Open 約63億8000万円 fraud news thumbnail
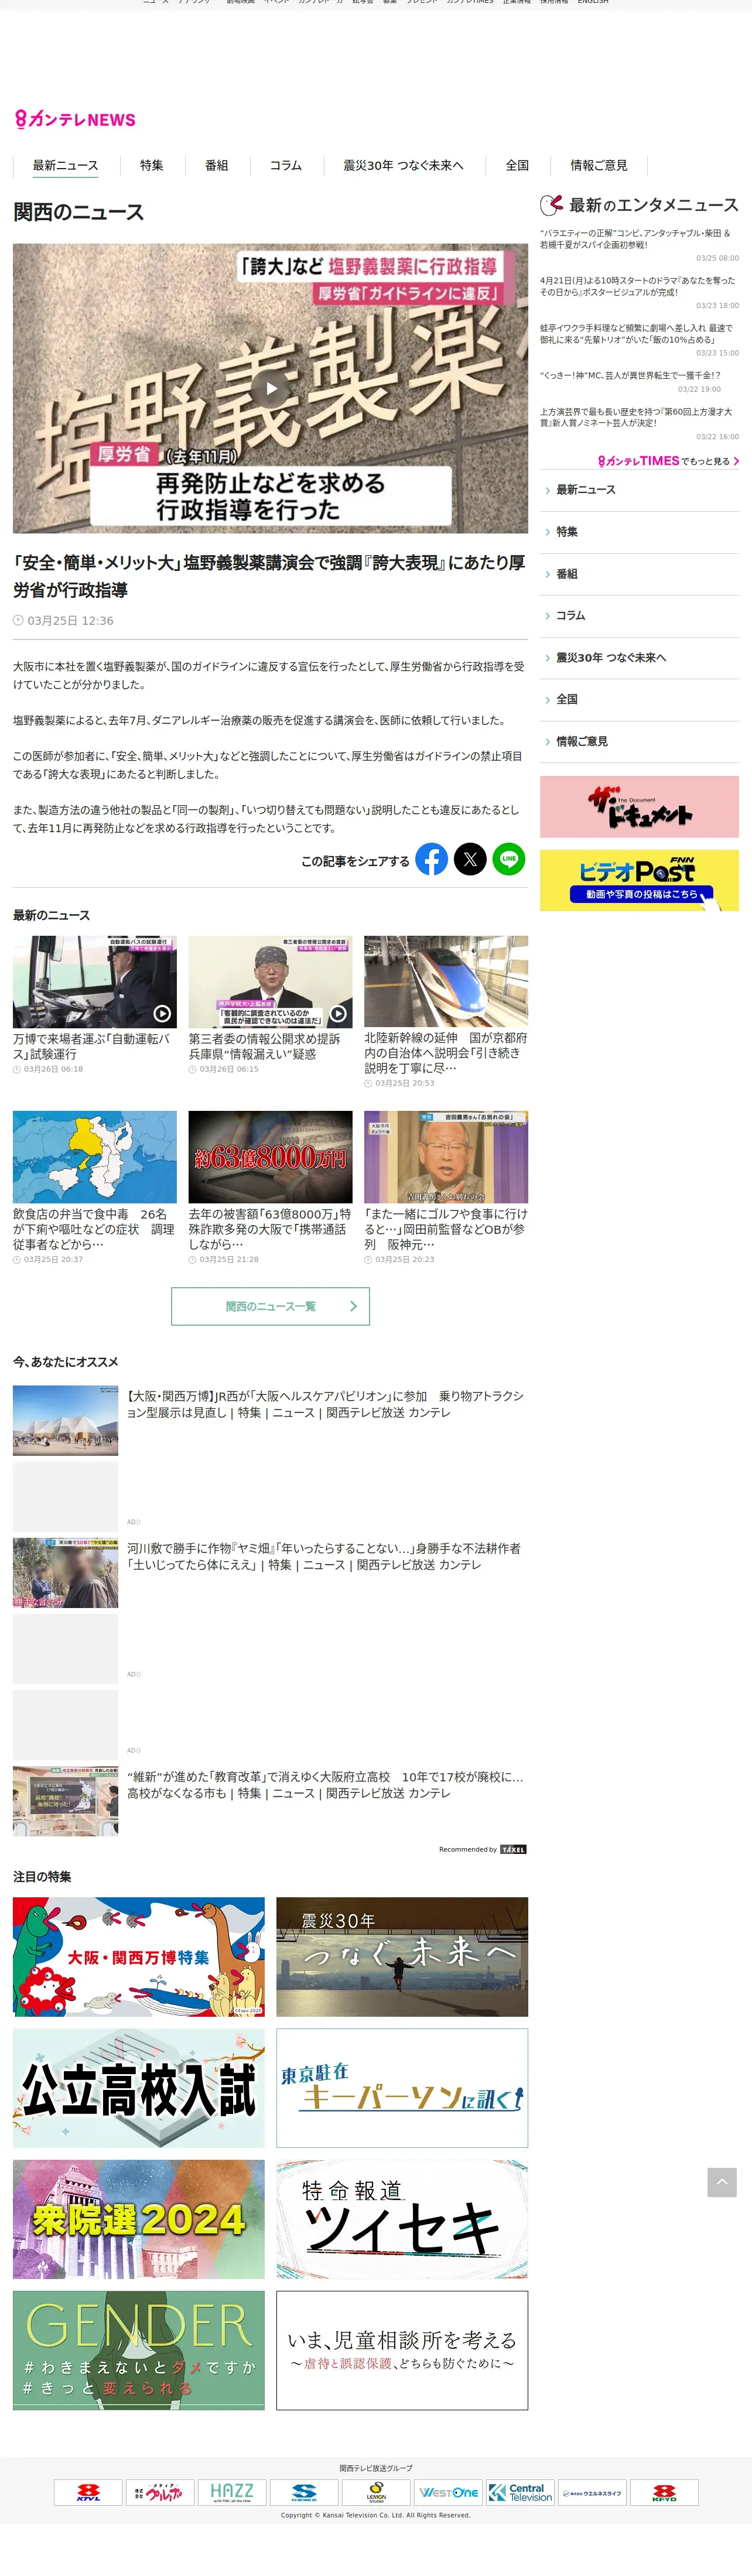Image resolution: width=752 pixels, height=2576 pixels. [x=270, y=1157]
